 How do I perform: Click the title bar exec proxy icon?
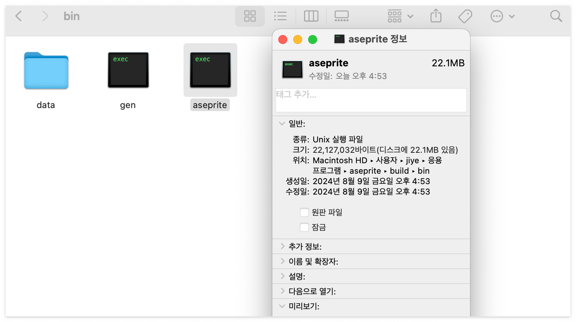(x=339, y=39)
